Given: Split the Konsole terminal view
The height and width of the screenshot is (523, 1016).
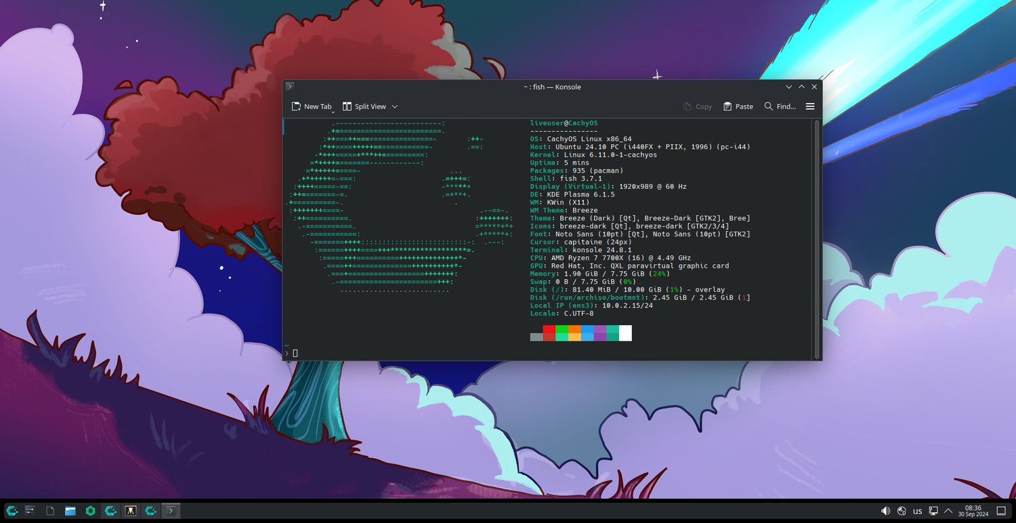Looking at the screenshot, I should [364, 106].
